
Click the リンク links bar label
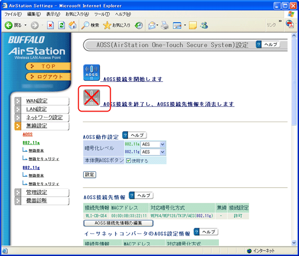(x=271, y=25)
